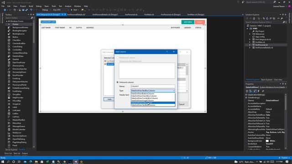Select GroupBox control in the Toolbox
292x164 pixels.
(x=16, y=94)
